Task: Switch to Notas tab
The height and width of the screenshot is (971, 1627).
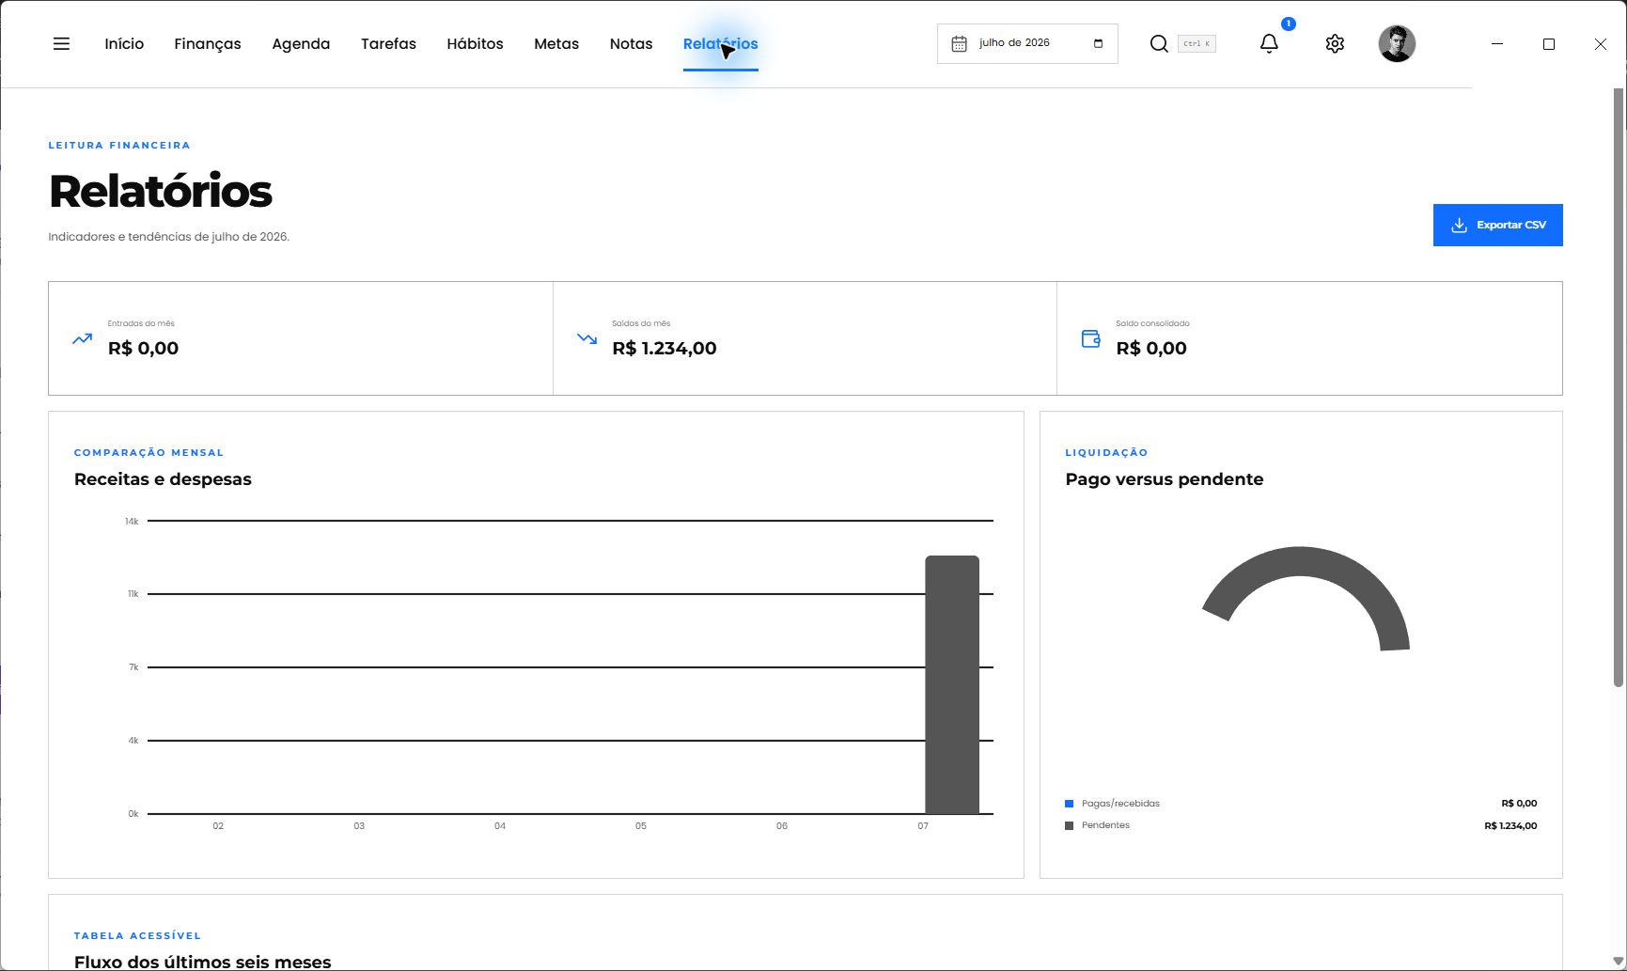Action: point(631,44)
